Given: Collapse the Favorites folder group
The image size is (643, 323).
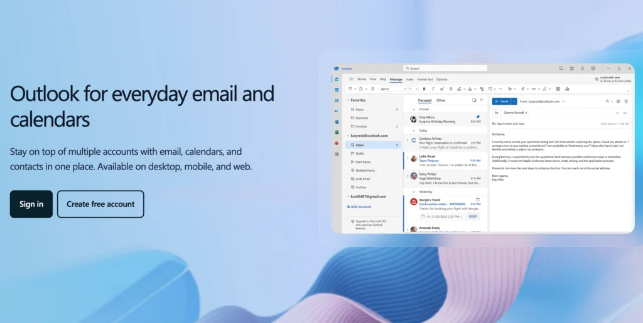Looking at the screenshot, I should pyautogui.click(x=348, y=100).
